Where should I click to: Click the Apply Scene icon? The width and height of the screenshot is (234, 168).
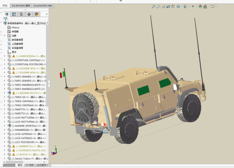(205, 6)
